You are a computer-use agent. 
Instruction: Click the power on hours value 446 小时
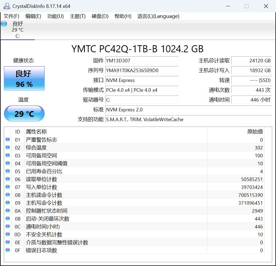click(x=251, y=100)
